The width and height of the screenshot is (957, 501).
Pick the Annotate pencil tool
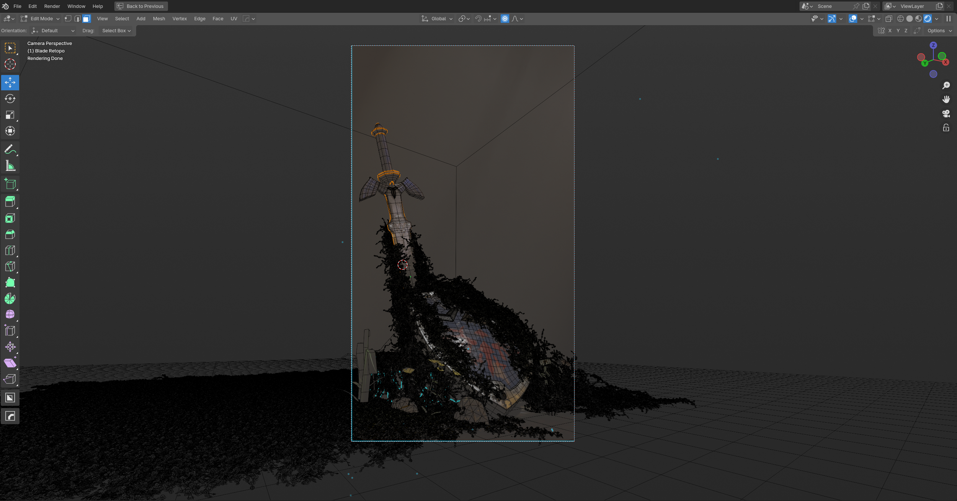[10, 149]
